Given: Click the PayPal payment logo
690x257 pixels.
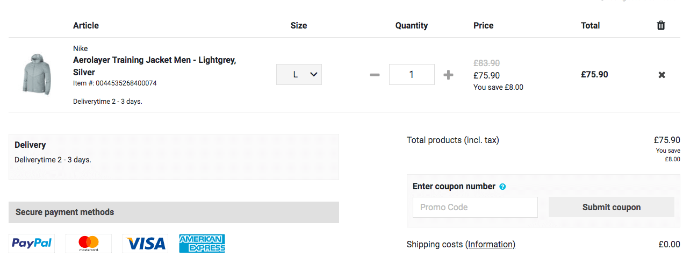Looking at the screenshot, I should coord(32,243).
